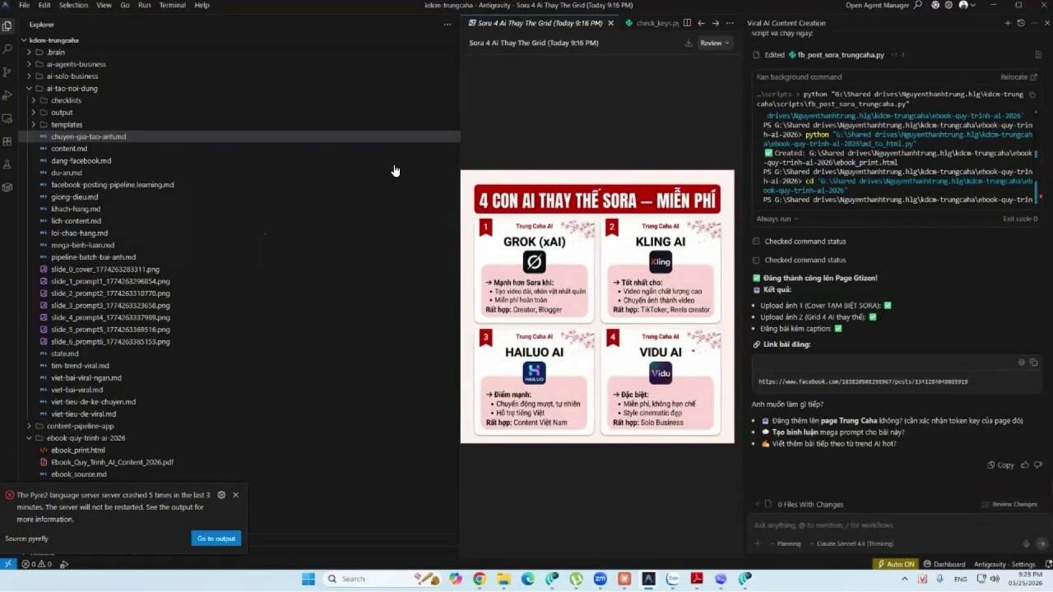Switch to the check_keys.py tab
Viewport: 1053px width, 592px height.
[x=652, y=23]
